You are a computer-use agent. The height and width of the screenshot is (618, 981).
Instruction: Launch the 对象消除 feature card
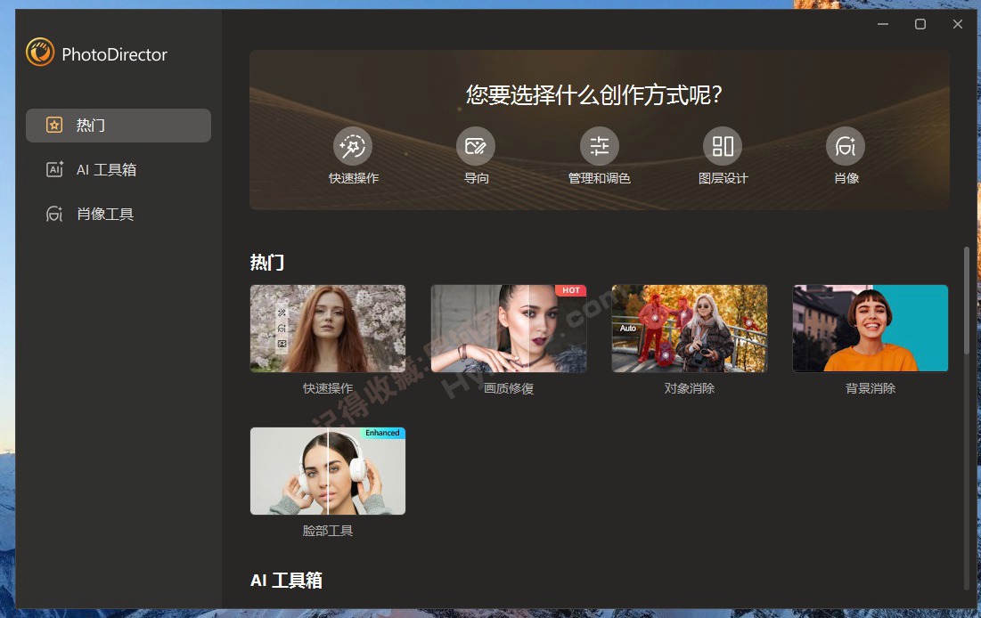689,328
